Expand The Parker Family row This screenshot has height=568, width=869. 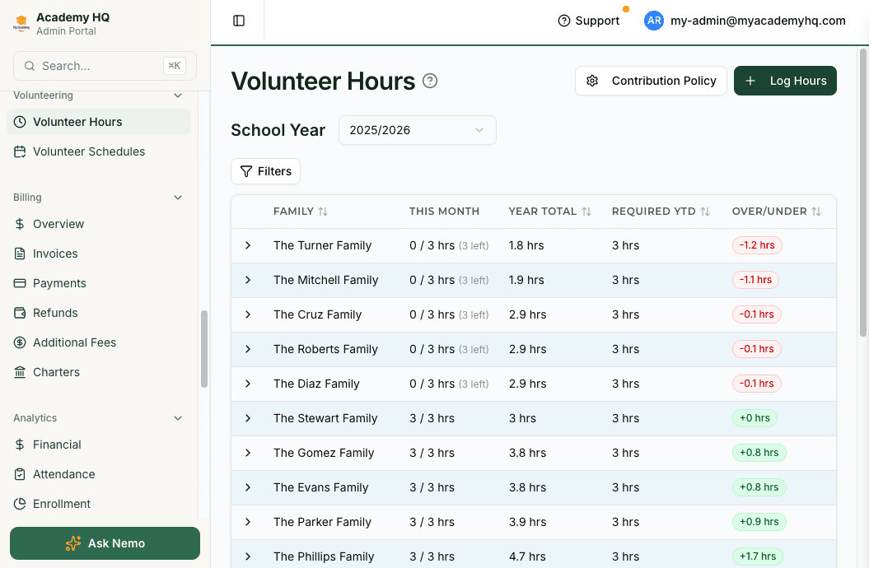click(248, 522)
